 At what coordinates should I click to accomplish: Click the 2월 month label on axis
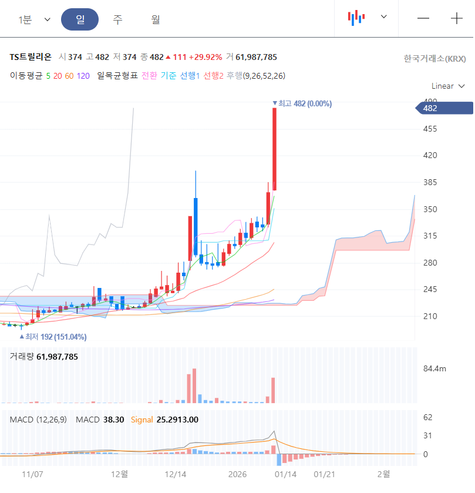pyautogui.click(x=383, y=474)
